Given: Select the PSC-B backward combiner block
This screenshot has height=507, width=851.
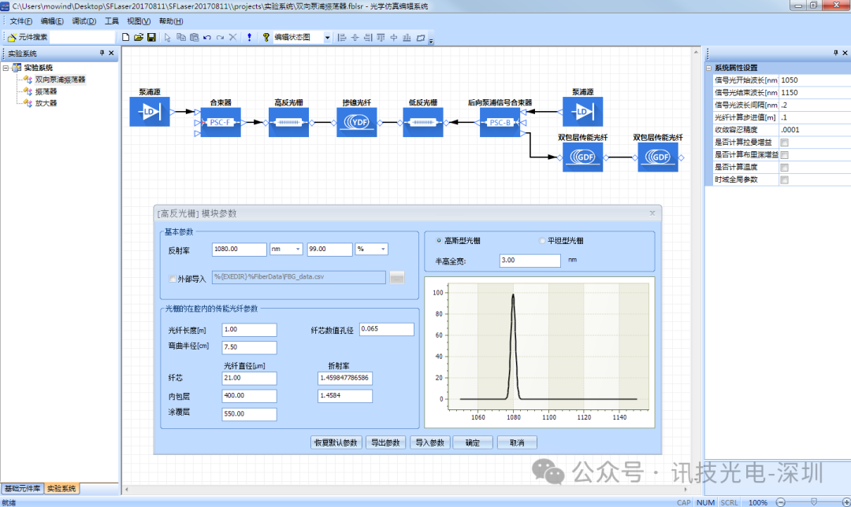Looking at the screenshot, I should point(500,122).
